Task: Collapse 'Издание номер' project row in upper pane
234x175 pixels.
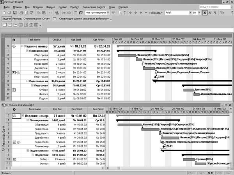Action: click(22, 46)
